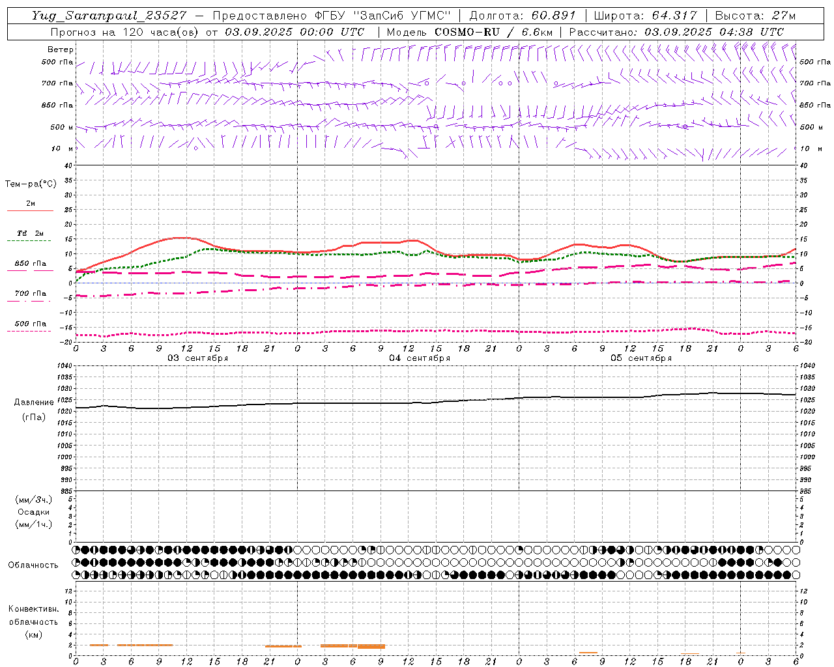The image size is (834, 667).
Task: Click 'Прогноз на 120 часа(ов)' forecast text
Action: (x=125, y=32)
